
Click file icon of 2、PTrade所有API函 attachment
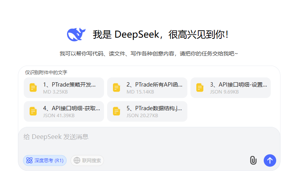pos(116,88)
